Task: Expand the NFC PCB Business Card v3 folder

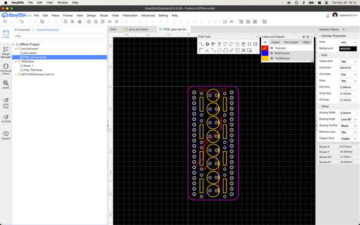Action: click(16, 75)
